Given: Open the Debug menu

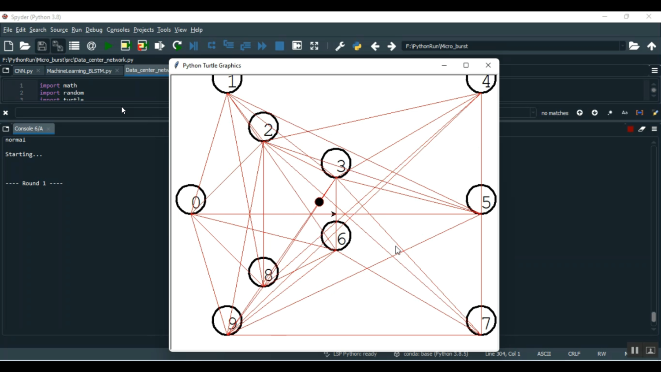Looking at the screenshot, I should tap(94, 30).
